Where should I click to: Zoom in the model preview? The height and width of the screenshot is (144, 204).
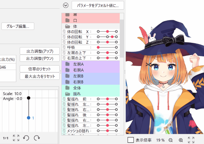pos(181,140)
